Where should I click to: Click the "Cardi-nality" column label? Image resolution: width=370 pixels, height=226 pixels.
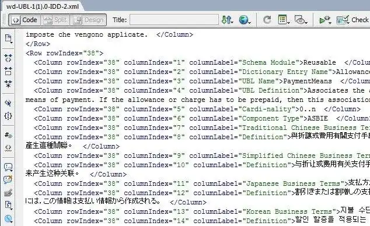267,110
